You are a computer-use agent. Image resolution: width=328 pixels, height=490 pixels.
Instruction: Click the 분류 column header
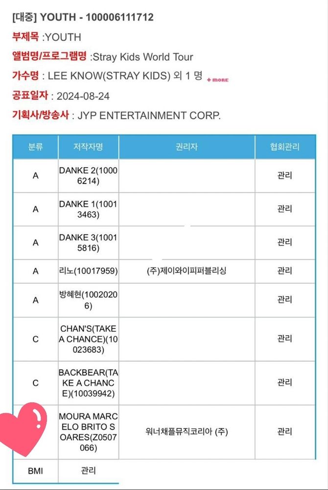click(x=36, y=147)
